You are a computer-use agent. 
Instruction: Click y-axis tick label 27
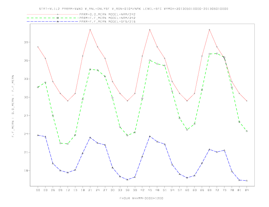point(26,115)
